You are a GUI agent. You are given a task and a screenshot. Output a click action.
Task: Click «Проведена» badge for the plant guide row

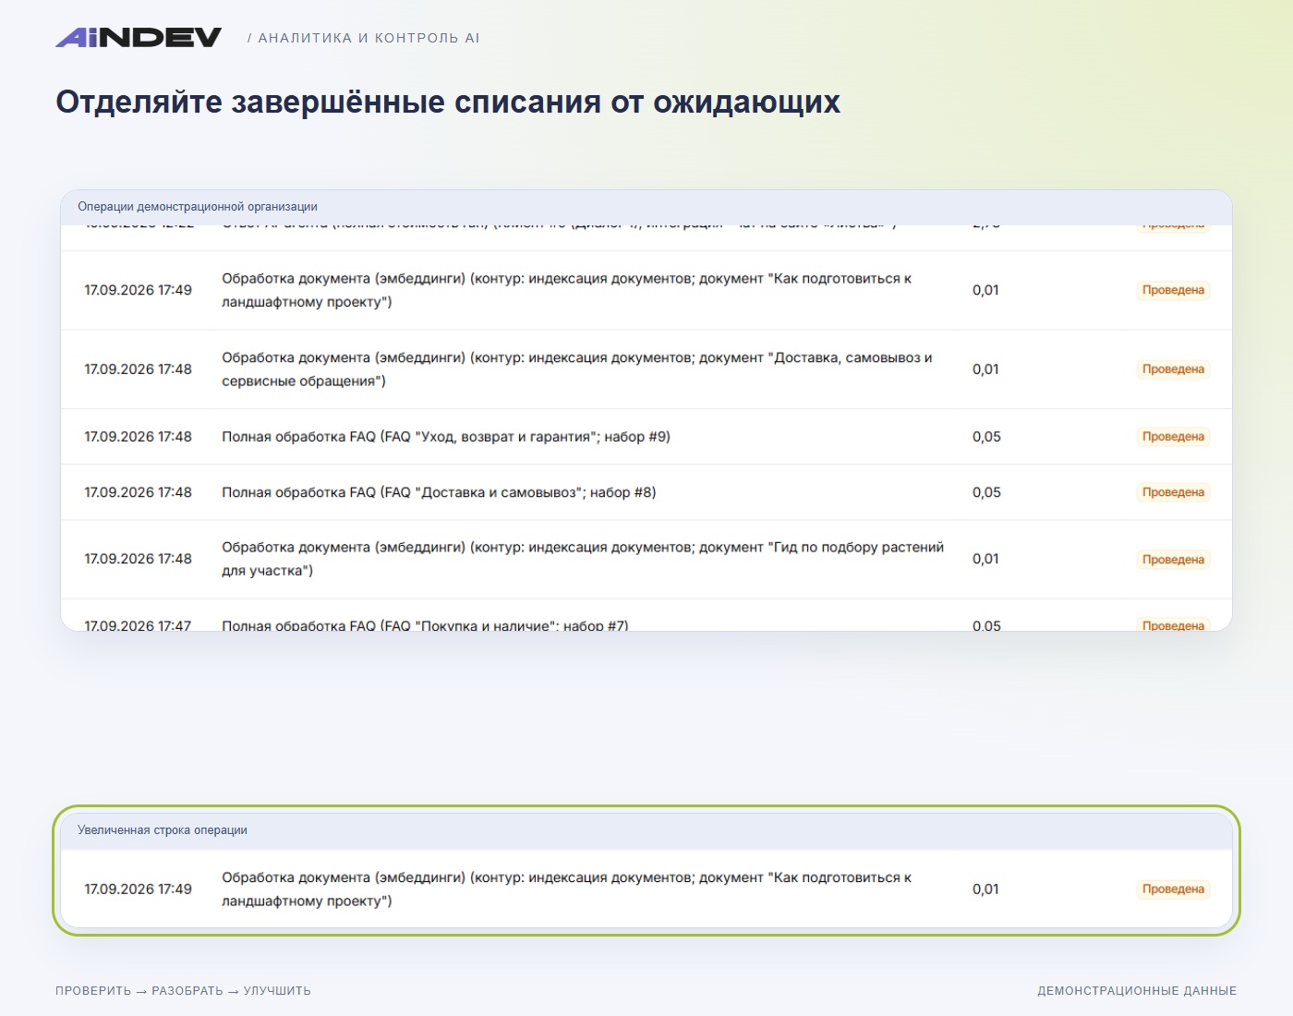click(x=1173, y=560)
